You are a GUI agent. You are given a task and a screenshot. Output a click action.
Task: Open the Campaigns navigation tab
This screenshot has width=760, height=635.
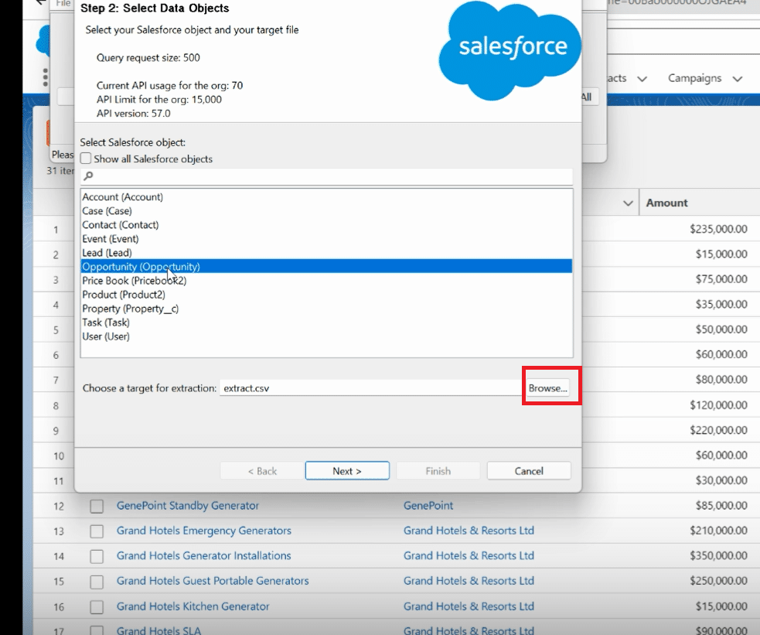click(x=694, y=78)
